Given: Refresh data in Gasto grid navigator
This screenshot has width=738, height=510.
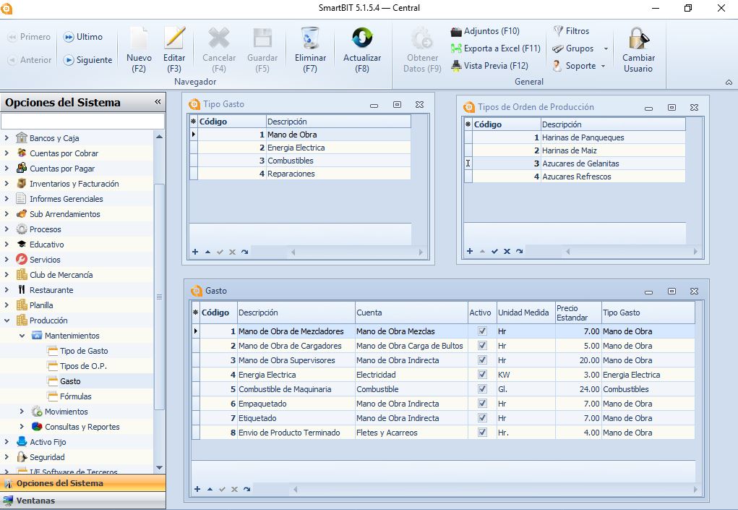Looking at the screenshot, I should (x=247, y=489).
